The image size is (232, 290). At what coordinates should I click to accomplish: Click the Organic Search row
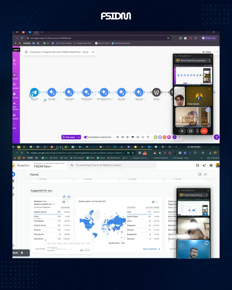[x=52, y=212]
